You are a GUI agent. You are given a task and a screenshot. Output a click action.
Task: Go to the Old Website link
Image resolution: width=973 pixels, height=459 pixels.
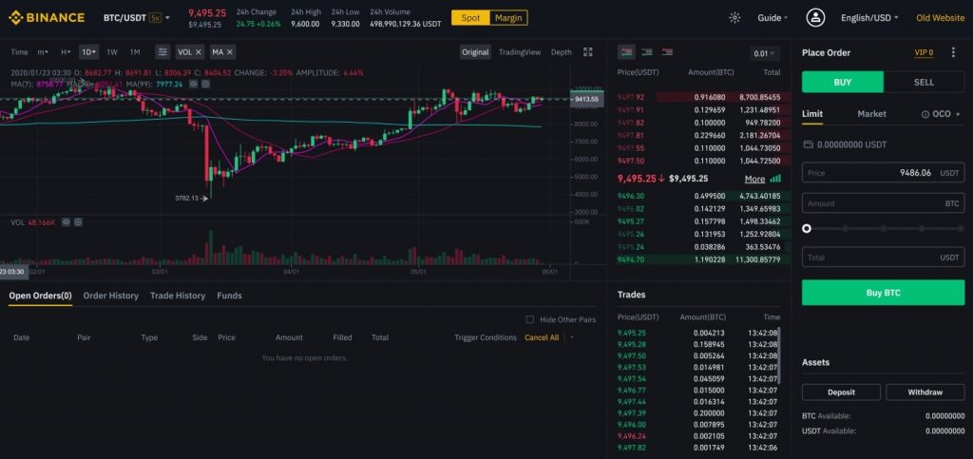(940, 18)
